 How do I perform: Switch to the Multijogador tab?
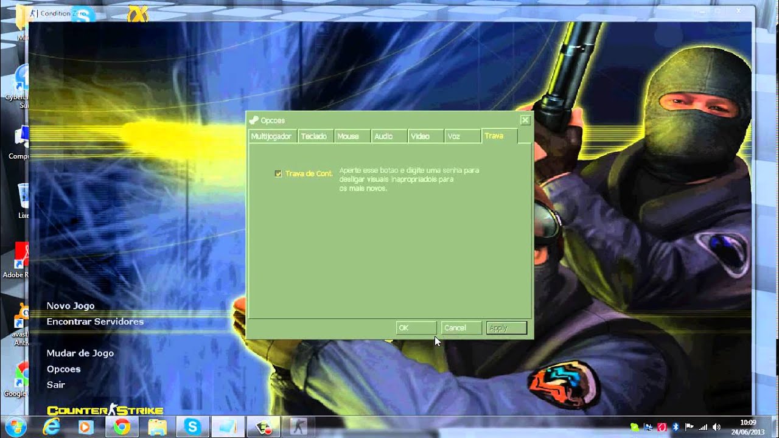tap(273, 136)
